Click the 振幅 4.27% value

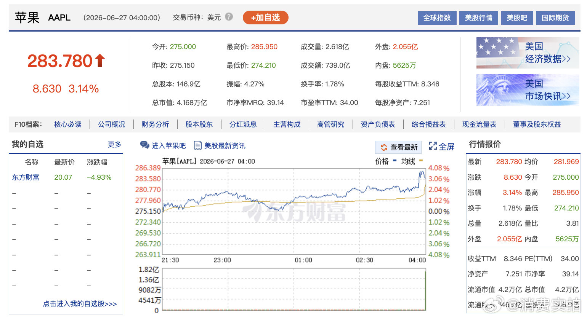pos(254,84)
